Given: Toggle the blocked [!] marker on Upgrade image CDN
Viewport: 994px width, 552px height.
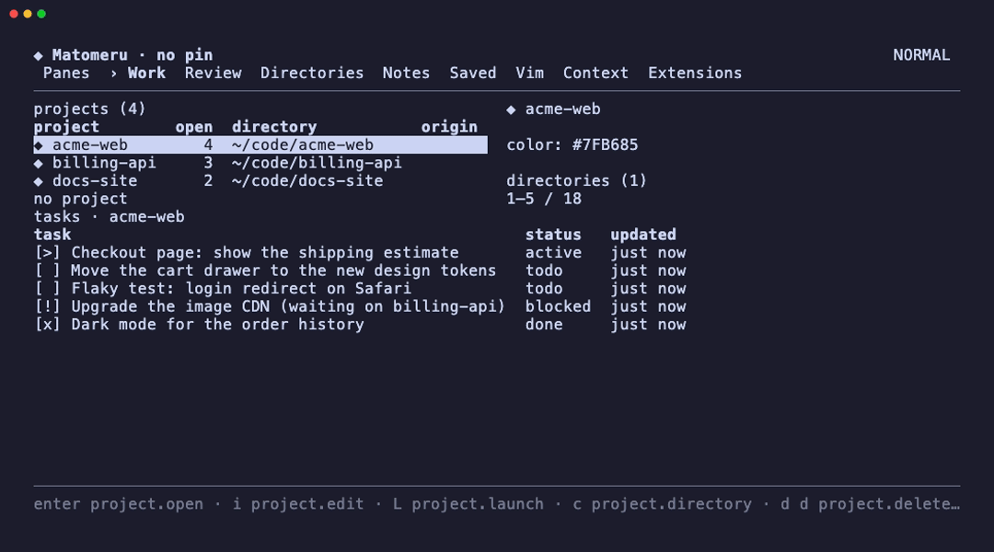Looking at the screenshot, I should (48, 306).
